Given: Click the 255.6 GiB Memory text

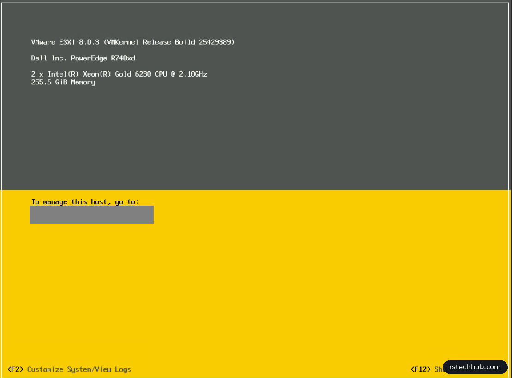Looking at the screenshot, I should click(x=63, y=82).
